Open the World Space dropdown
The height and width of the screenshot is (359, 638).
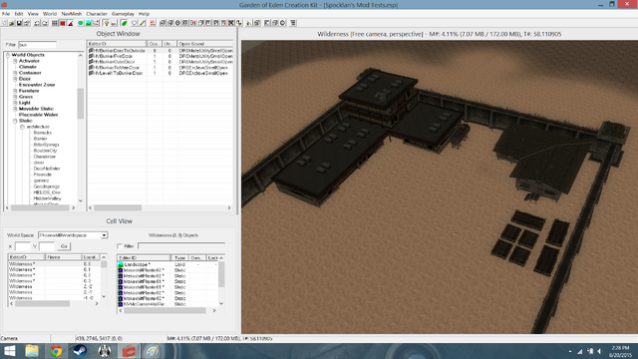point(104,235)
